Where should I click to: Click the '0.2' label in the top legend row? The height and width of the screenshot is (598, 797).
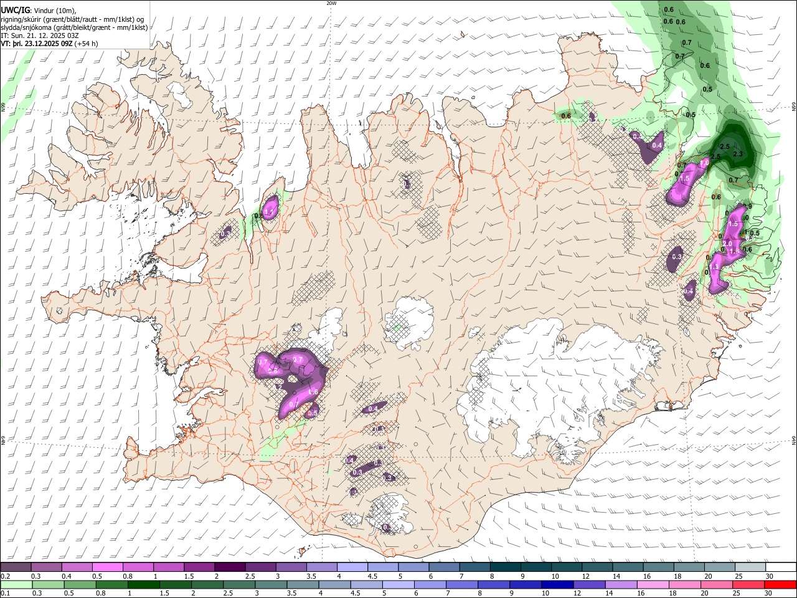click(5, 576)
